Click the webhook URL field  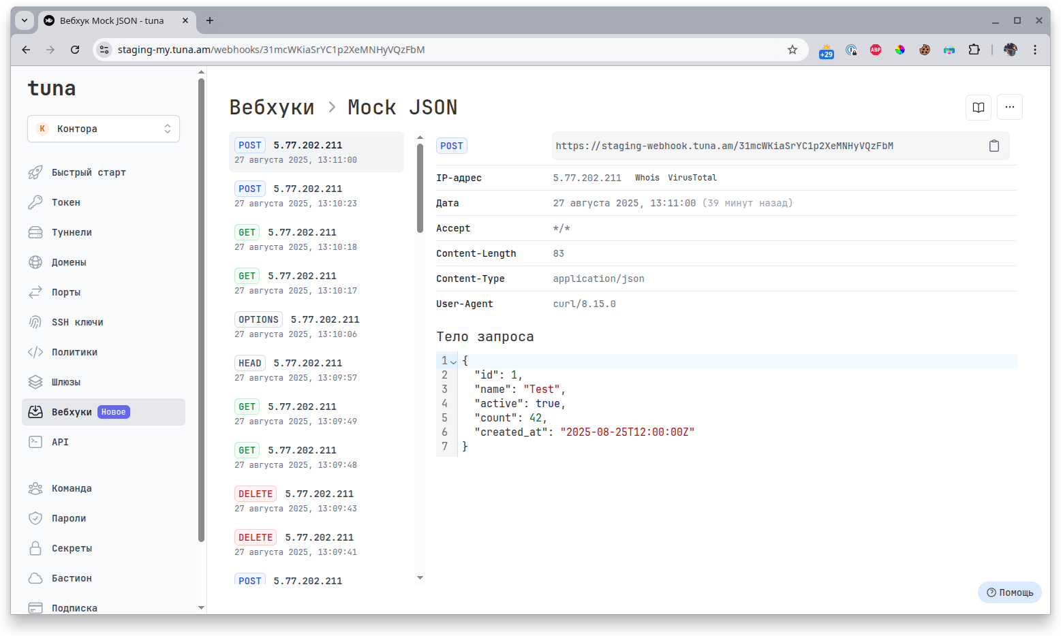tap(781, 146)
